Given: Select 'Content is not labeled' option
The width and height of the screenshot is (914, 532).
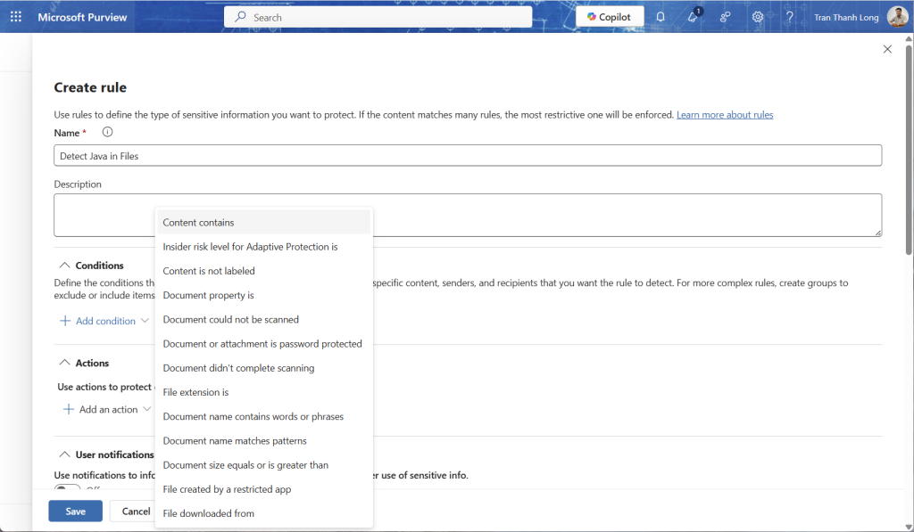Looking at the screenshot, I should tap(209, 271).
